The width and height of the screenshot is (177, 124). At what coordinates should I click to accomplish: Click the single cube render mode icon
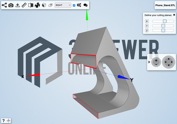click(x=44, y=5)
